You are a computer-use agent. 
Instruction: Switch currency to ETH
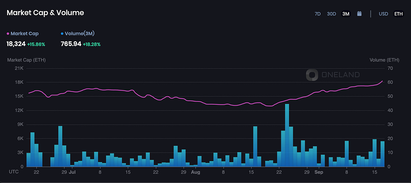click(399, 14)
